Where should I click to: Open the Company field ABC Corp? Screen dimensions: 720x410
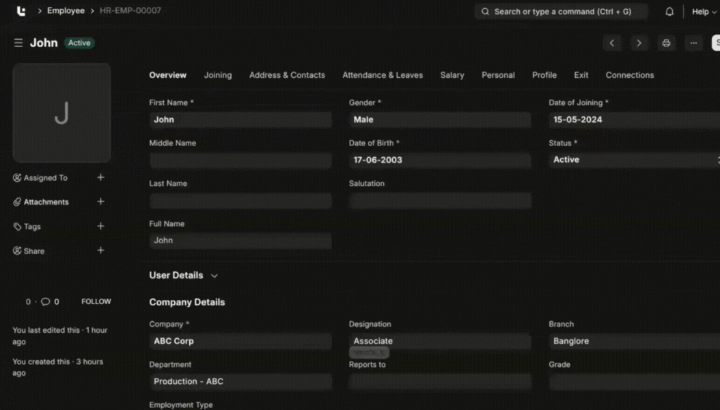pyautogui.click(x=240, y=341)
